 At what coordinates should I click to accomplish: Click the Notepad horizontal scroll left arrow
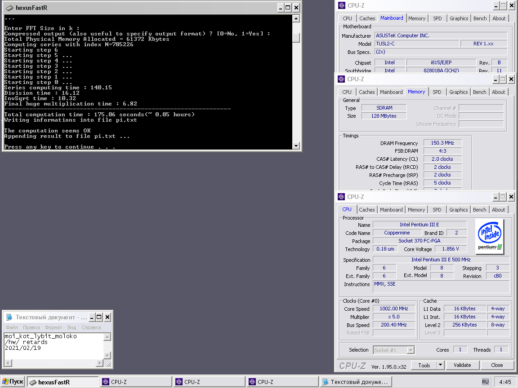[x=8, y=363]
